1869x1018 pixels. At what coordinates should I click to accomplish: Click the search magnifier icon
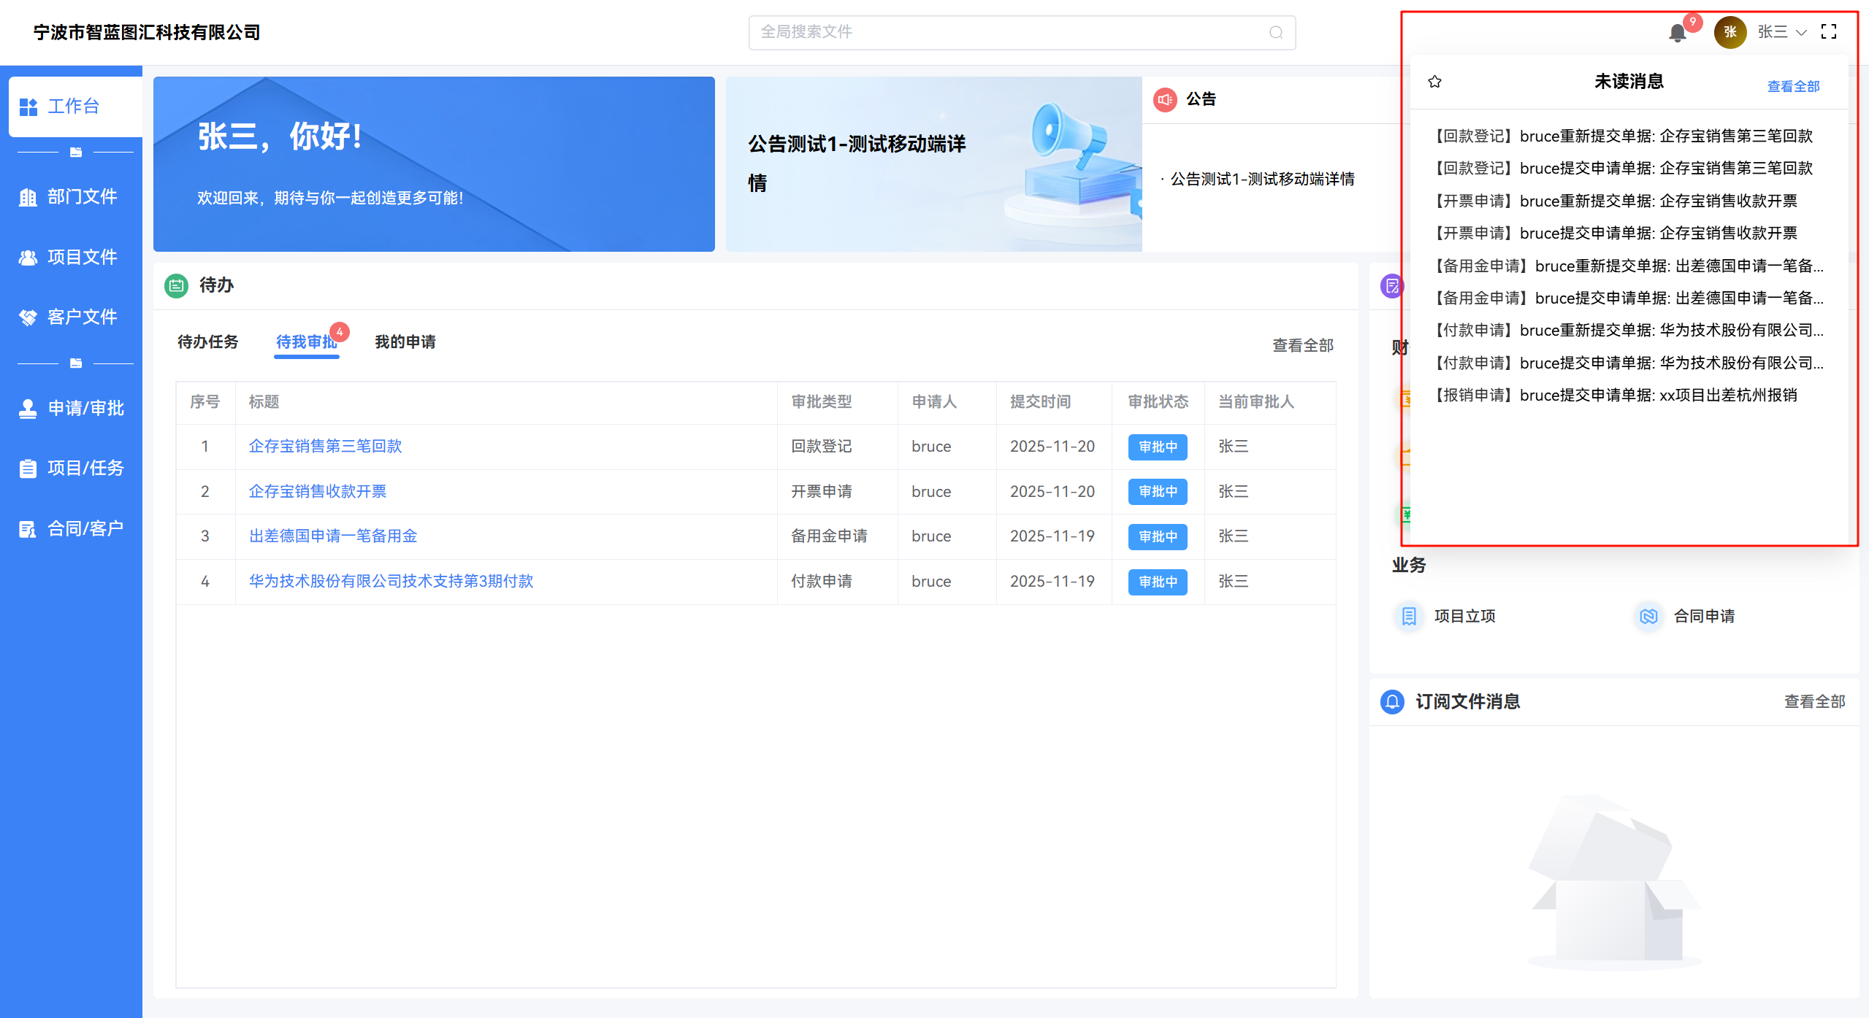pyautogui.click(x=1276, y=32)
